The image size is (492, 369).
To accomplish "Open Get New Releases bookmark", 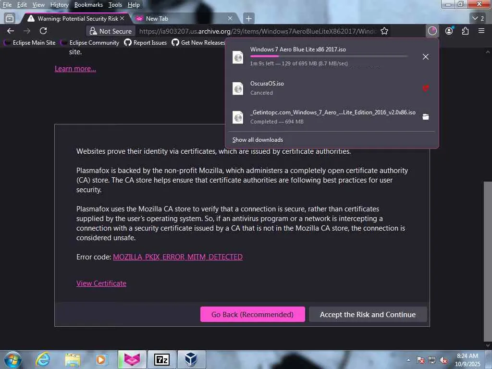I will pyautogui.click(x=198, y=43).
